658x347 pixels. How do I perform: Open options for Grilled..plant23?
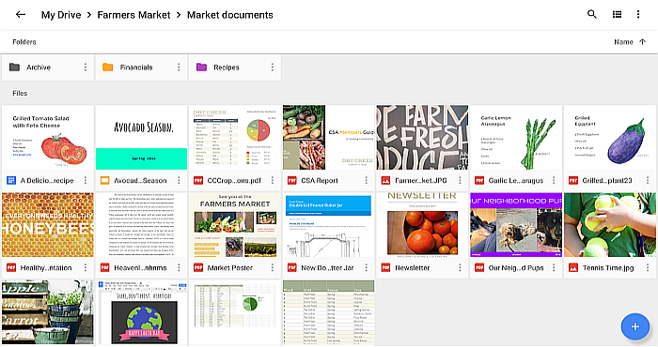pos(648,180)
